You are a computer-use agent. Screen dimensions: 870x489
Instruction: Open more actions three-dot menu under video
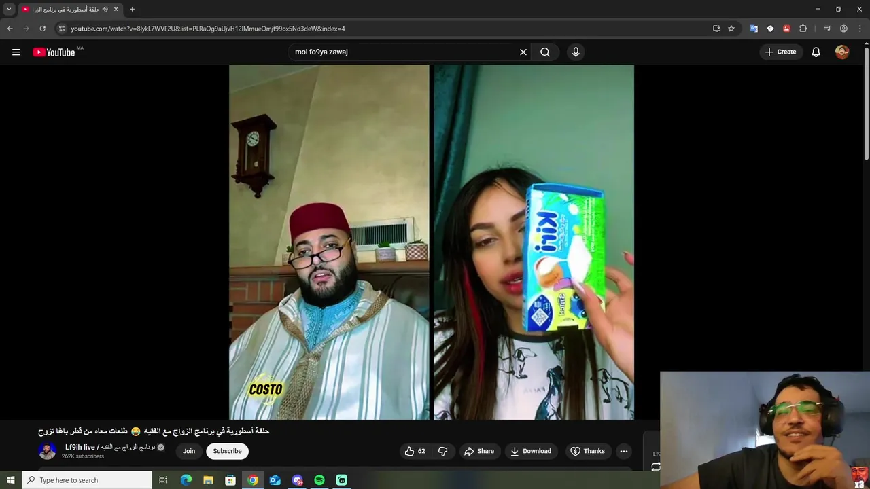[x=624, y=451]
